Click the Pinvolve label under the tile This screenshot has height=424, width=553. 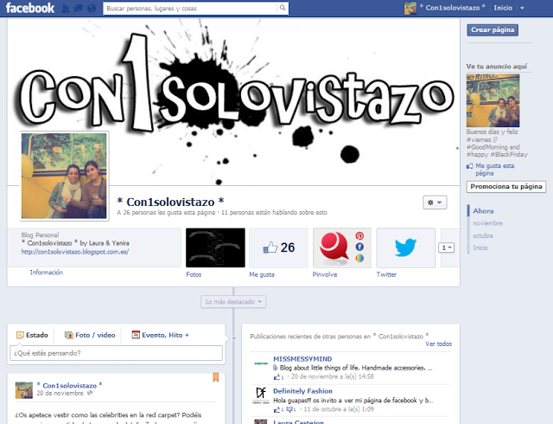click(325, 274)
